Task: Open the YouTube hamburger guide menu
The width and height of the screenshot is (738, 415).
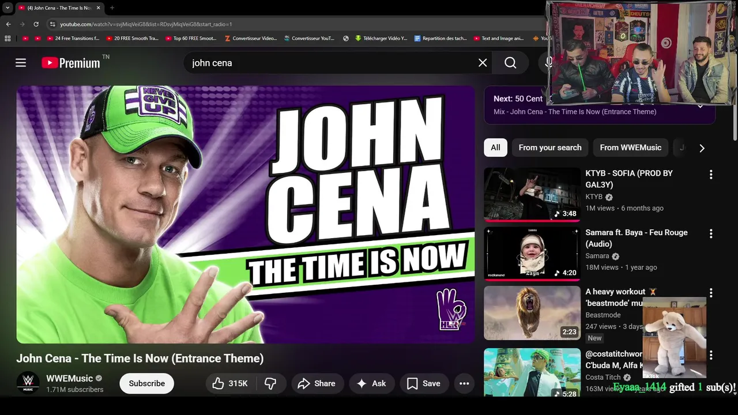Action: [x=21, y=63]
